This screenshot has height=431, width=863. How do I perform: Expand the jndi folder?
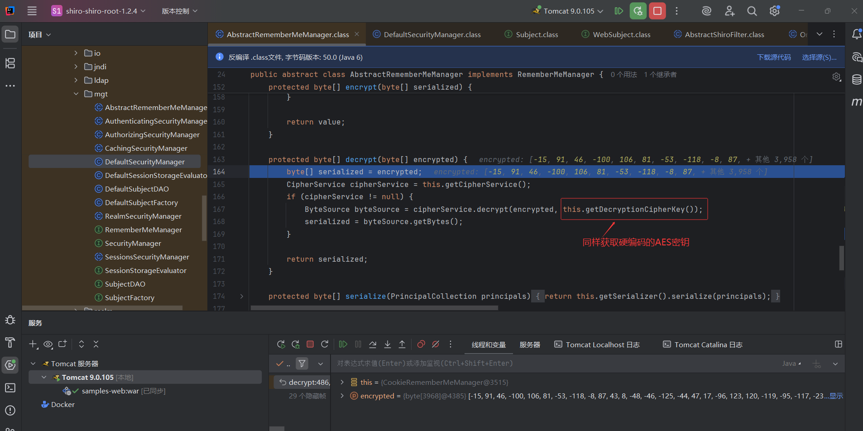coord(76,67)
